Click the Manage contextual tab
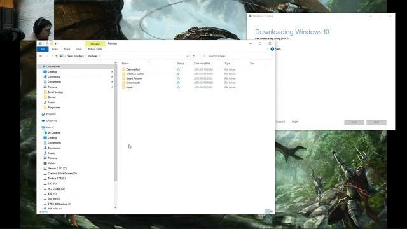Image resolution: width=407 pixels, height=229 pixels. click(x=95, y=44)
